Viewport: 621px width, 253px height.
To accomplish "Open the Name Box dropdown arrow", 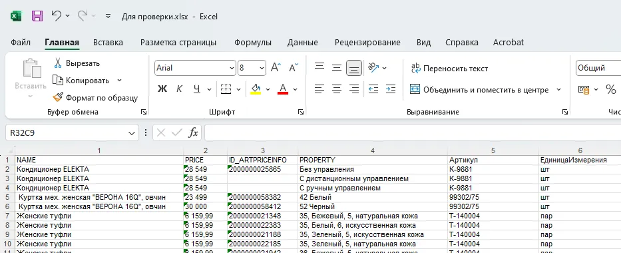I will pyautogui.click(x=132, y=133).
